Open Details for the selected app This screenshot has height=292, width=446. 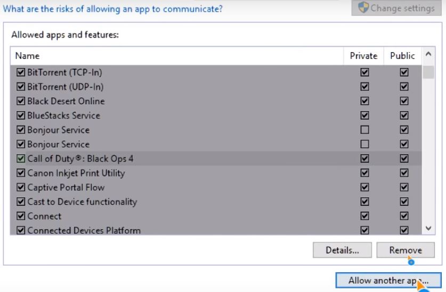point(342,250)
